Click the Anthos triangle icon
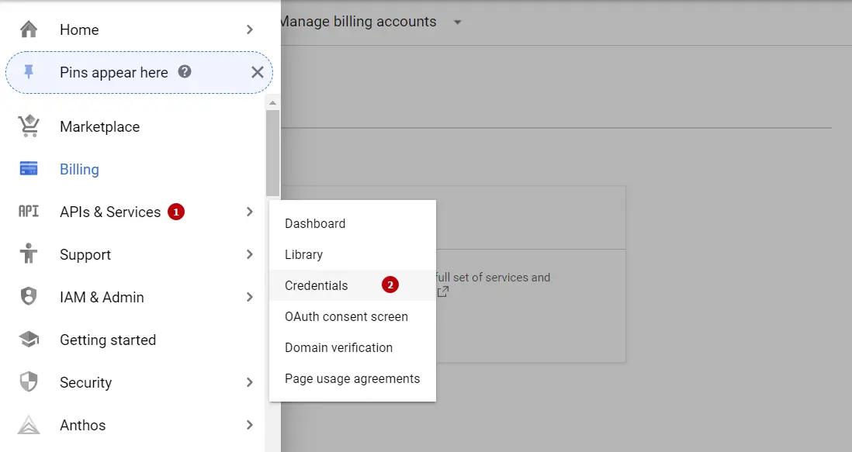Image resolution: width=852 pixels, height=452 pixels. click(29, 425)
